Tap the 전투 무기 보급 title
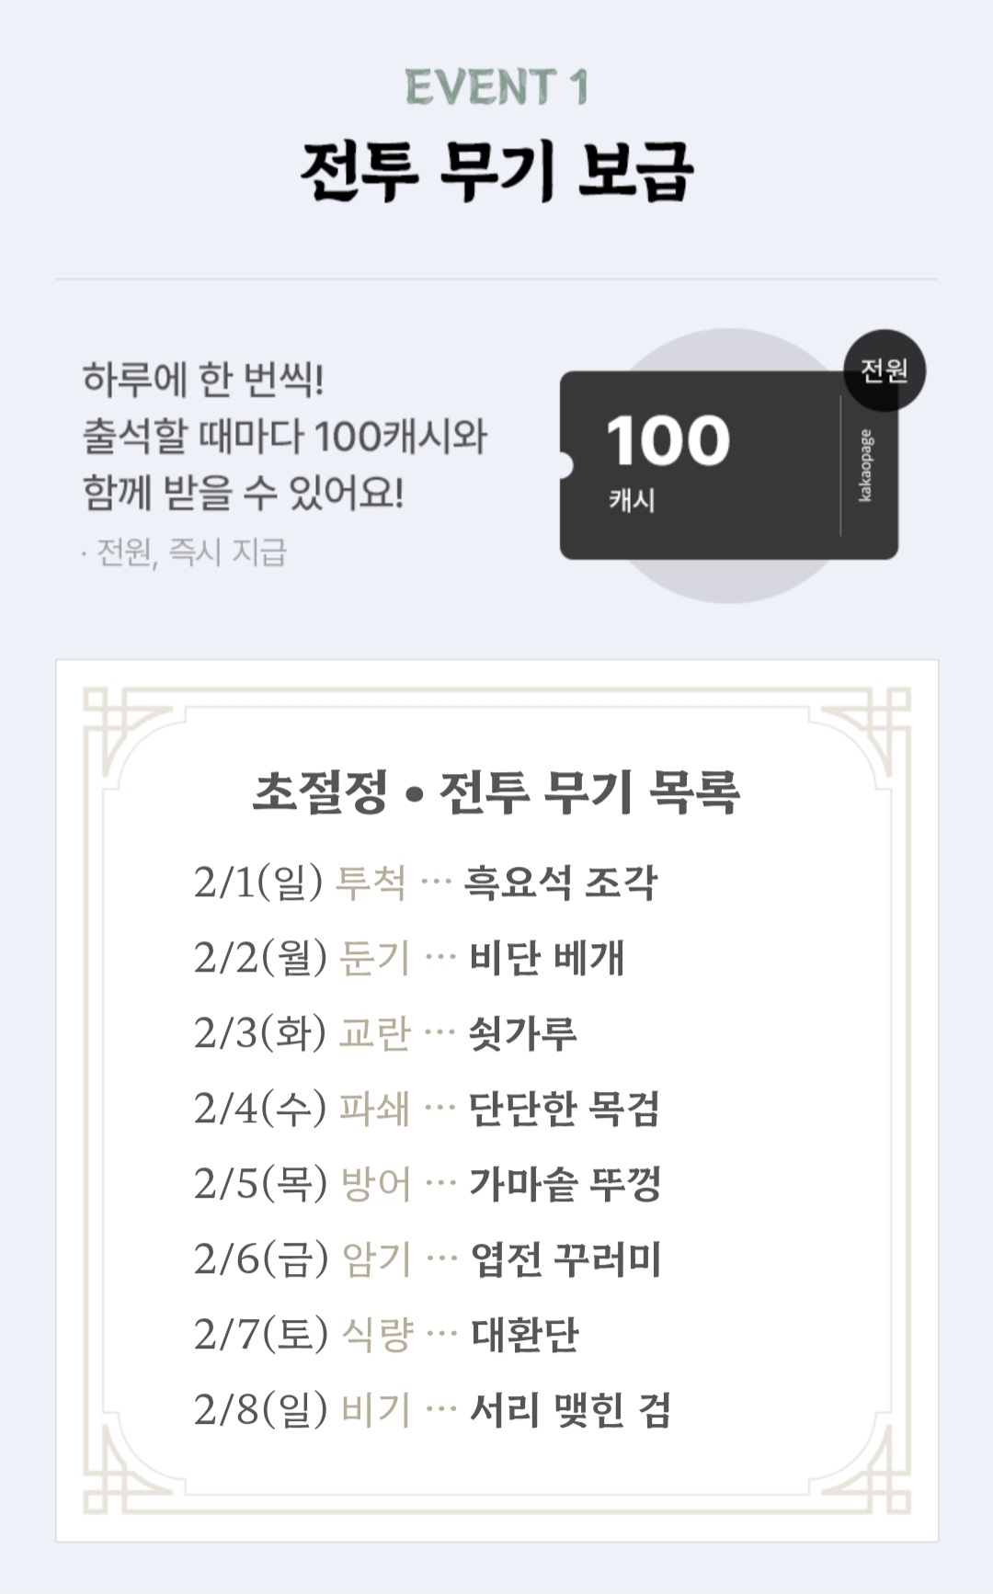This screenshot has width=993, height=1594. 496,172
